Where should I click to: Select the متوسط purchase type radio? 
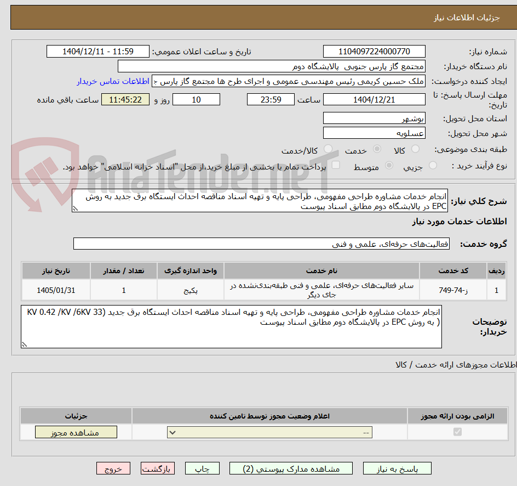(x=389, y=166)
